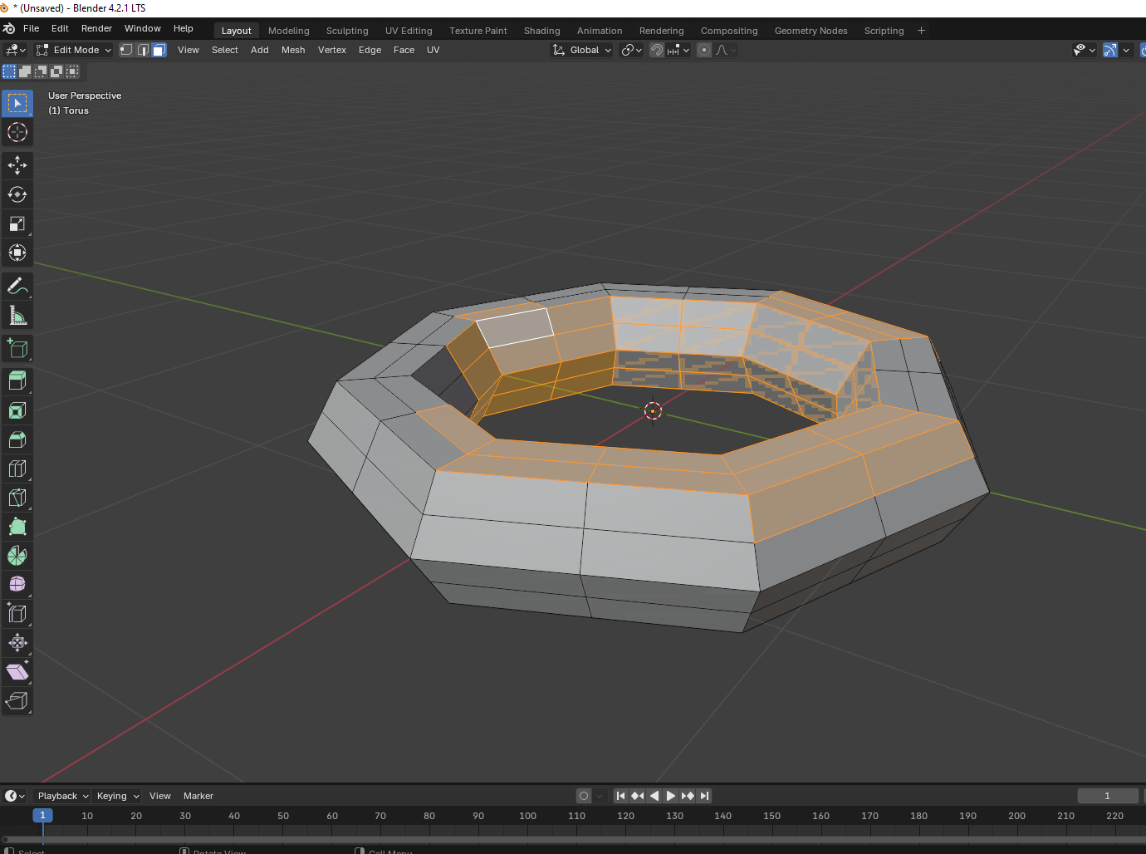
Task: Open snapping options dropdown
Action: (678, 50)
